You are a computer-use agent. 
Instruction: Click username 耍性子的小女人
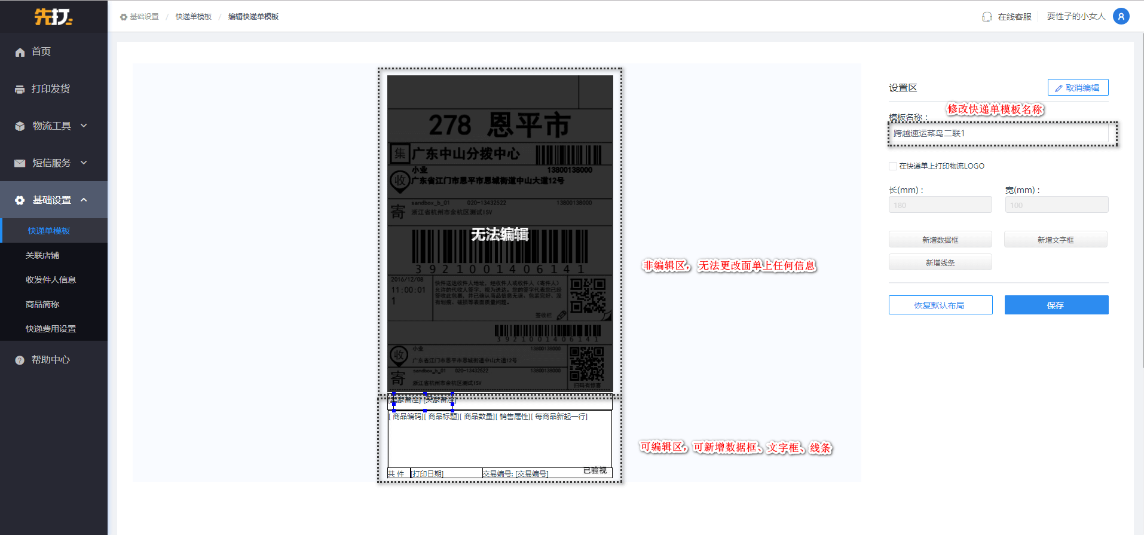[1076, 16]
